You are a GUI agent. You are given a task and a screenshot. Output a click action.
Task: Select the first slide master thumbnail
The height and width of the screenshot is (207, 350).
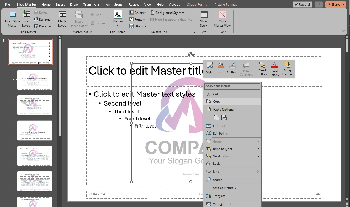(x=30, y=51)
